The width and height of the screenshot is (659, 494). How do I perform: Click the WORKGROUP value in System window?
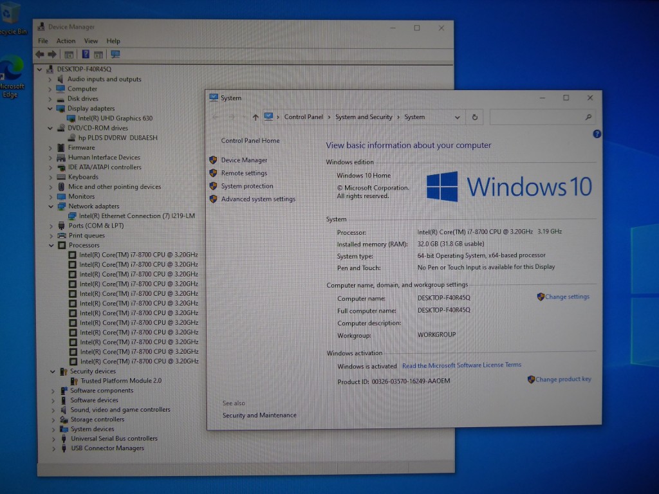pos(436,334)
